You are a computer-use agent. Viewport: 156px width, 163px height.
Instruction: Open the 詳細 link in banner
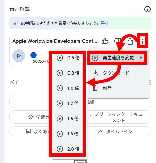coord(104,23)
